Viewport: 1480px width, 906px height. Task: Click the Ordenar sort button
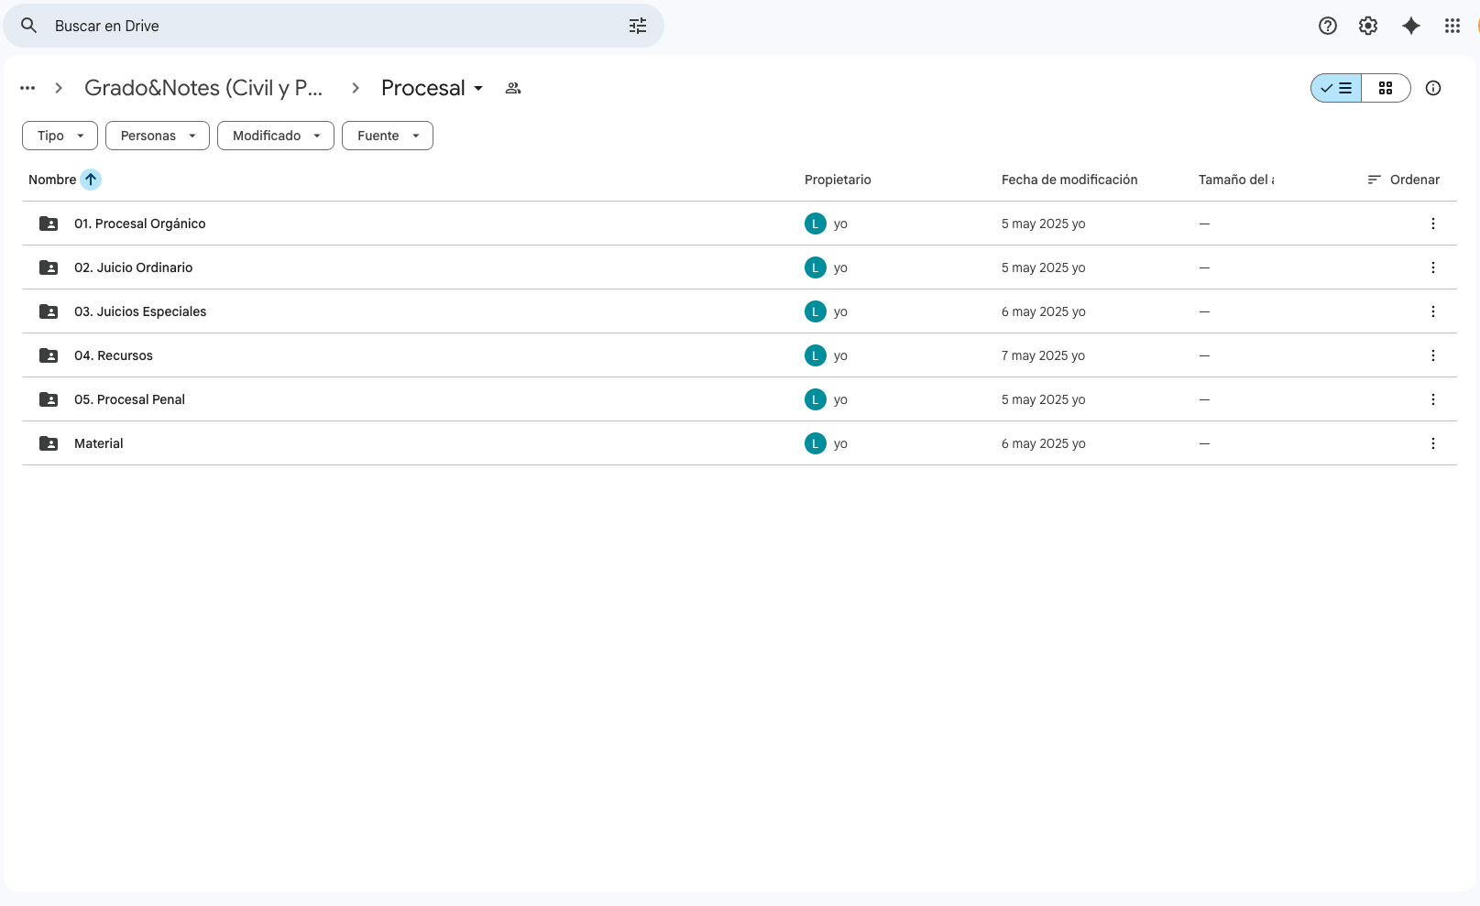pyautogui.click(x=1404, y=180)
